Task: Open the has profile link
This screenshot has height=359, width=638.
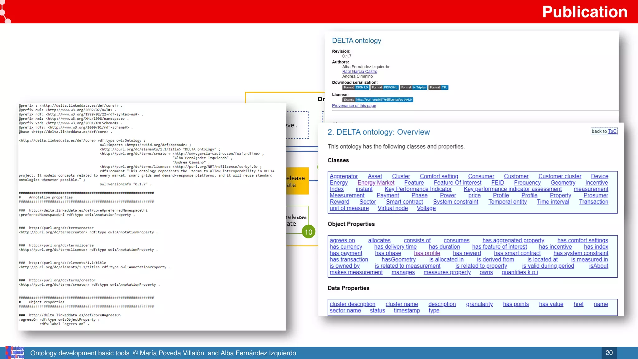Action: pyautogui.click(x=427, y=253)
